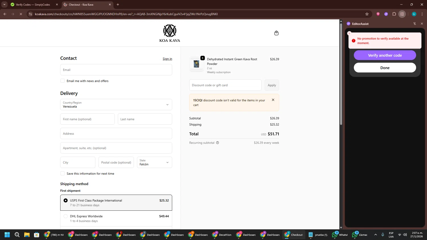Click the Weekly subscription label
The image size is (427, 240).
pyautogui.click(x=219, y=72)
